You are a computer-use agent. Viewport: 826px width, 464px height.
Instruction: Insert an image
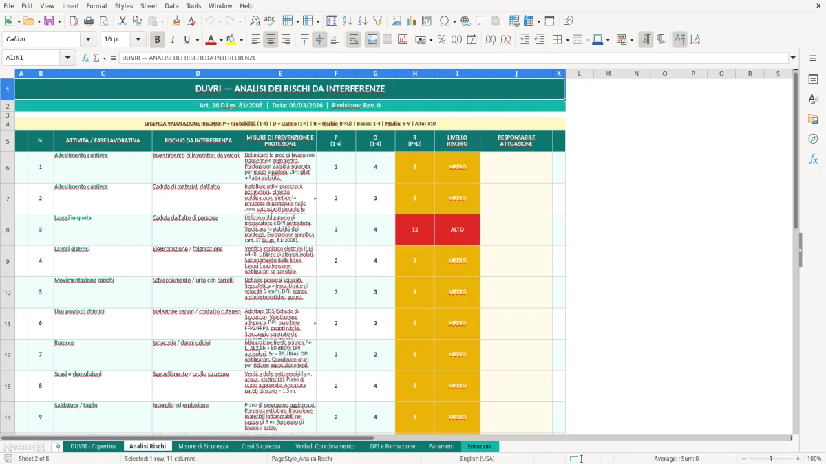(397, 21)
